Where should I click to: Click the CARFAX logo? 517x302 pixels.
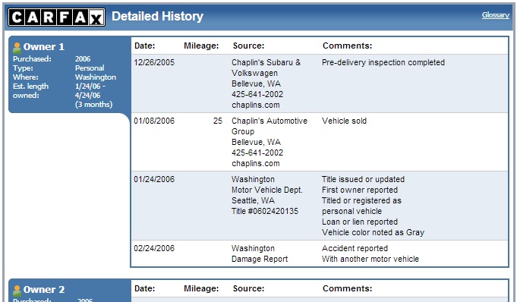tap(56, 17)
